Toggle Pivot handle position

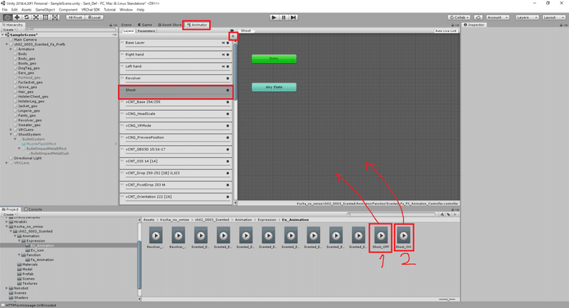[75, 17]
